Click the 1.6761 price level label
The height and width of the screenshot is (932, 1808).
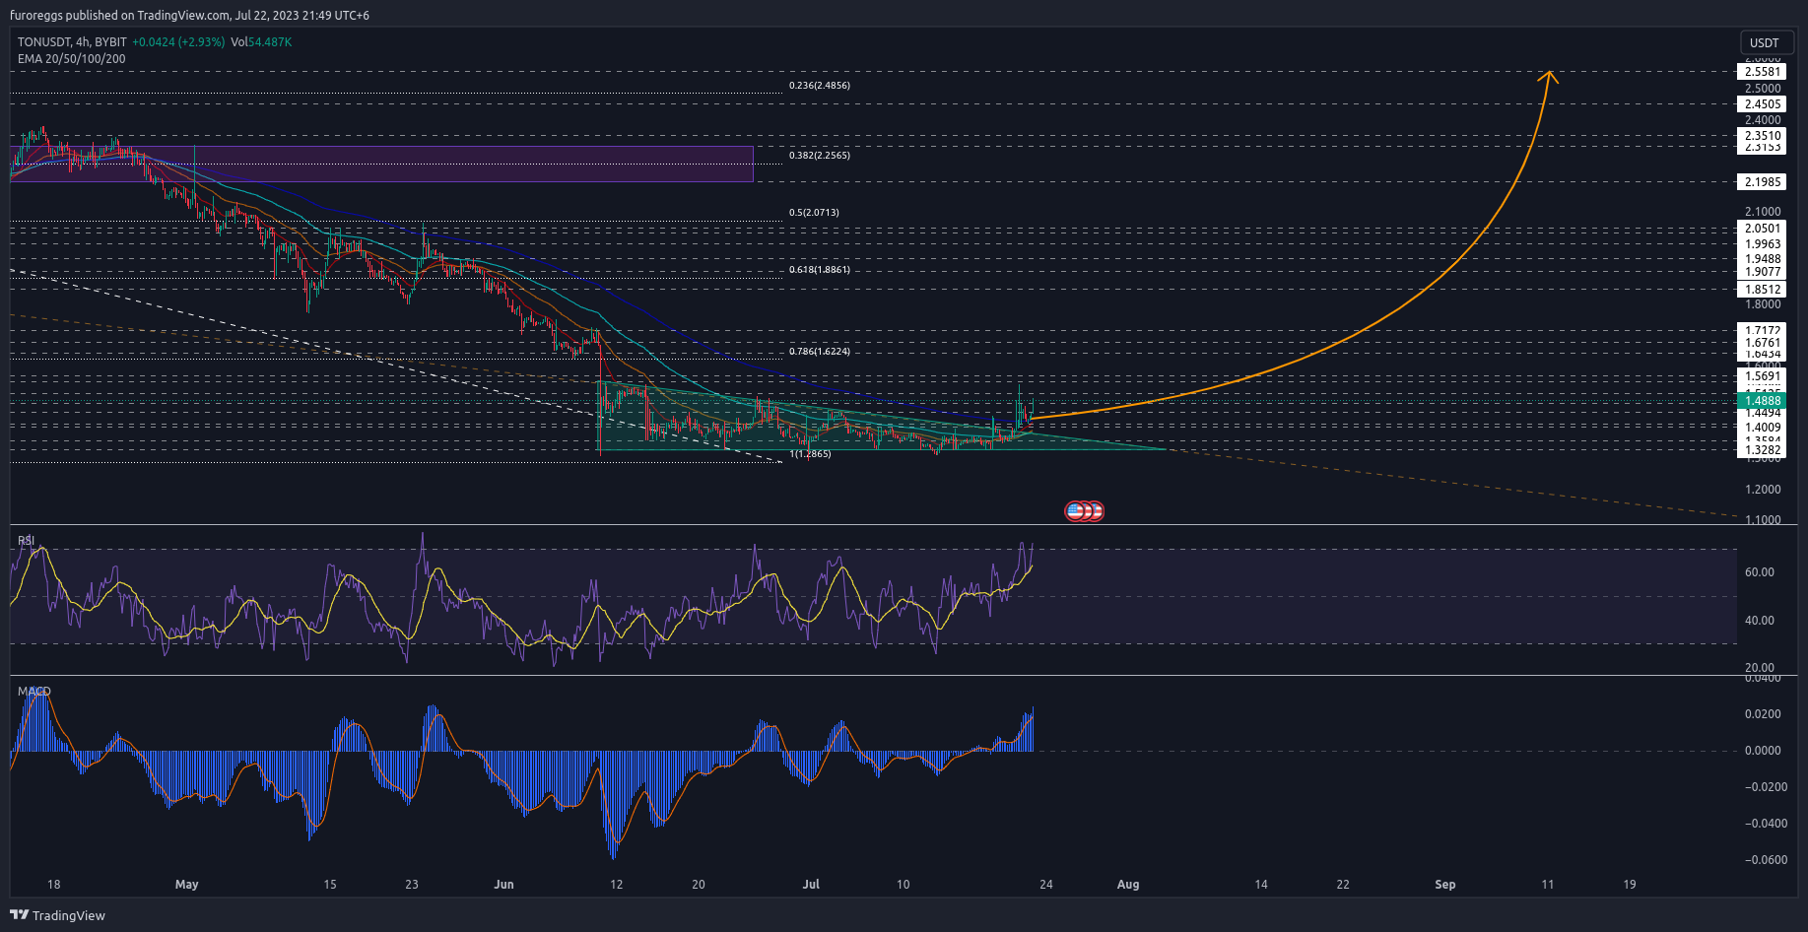1762,344
